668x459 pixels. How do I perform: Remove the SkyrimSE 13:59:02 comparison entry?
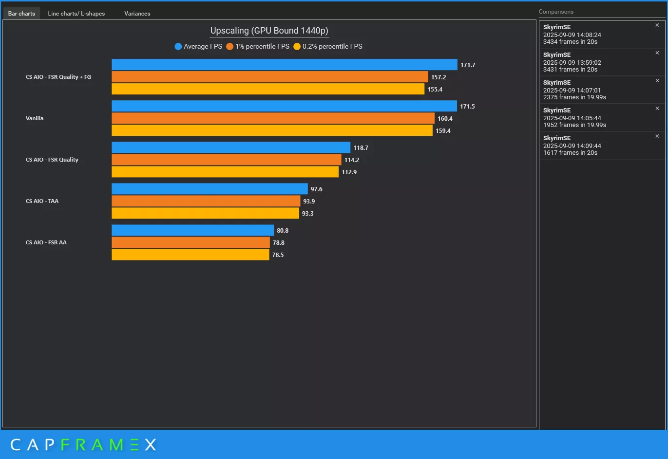point(657,53)
